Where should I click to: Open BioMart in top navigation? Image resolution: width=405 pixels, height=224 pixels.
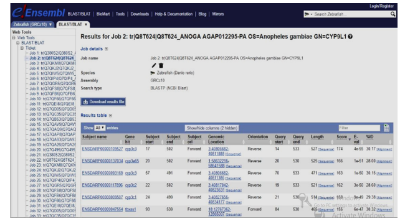click(x=103, y=14)
